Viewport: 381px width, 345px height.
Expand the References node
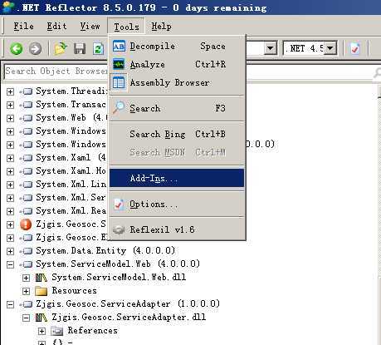tap(42, 331)
